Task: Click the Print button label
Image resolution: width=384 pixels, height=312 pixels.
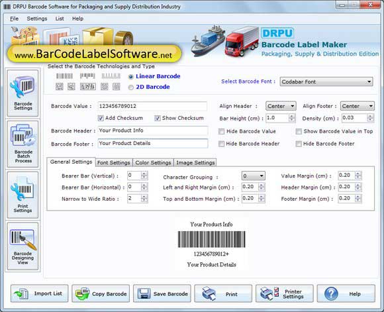Action: point(232,294)
